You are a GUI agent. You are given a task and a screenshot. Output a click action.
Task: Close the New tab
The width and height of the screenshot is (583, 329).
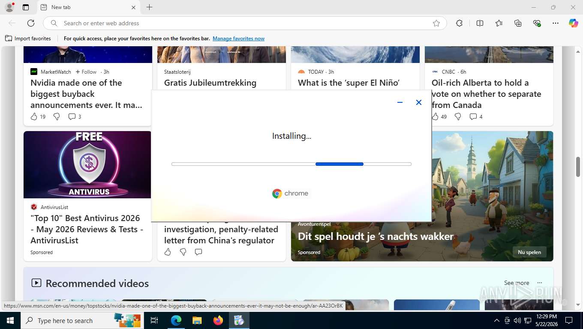pyautogui.click(x=133, y=7)
